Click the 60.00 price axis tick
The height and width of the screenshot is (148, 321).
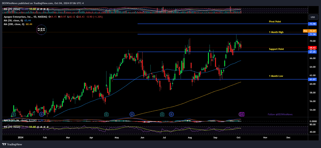(312, 84)
